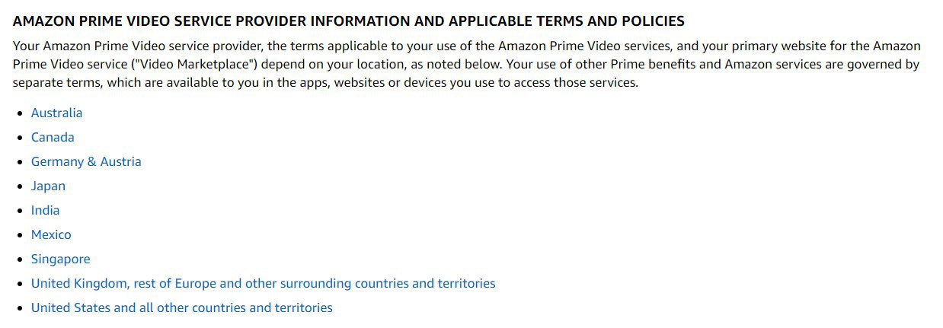Open United Kingdom, rest of Europe link

tap(263, 283)
